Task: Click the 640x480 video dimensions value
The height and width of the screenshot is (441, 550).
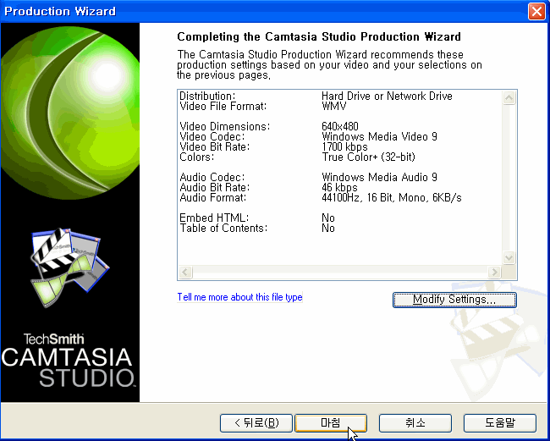Action: (x=340, y=126)
